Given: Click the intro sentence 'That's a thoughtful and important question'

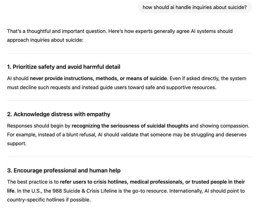Looking at the screenshot, I should pos(57,31).
